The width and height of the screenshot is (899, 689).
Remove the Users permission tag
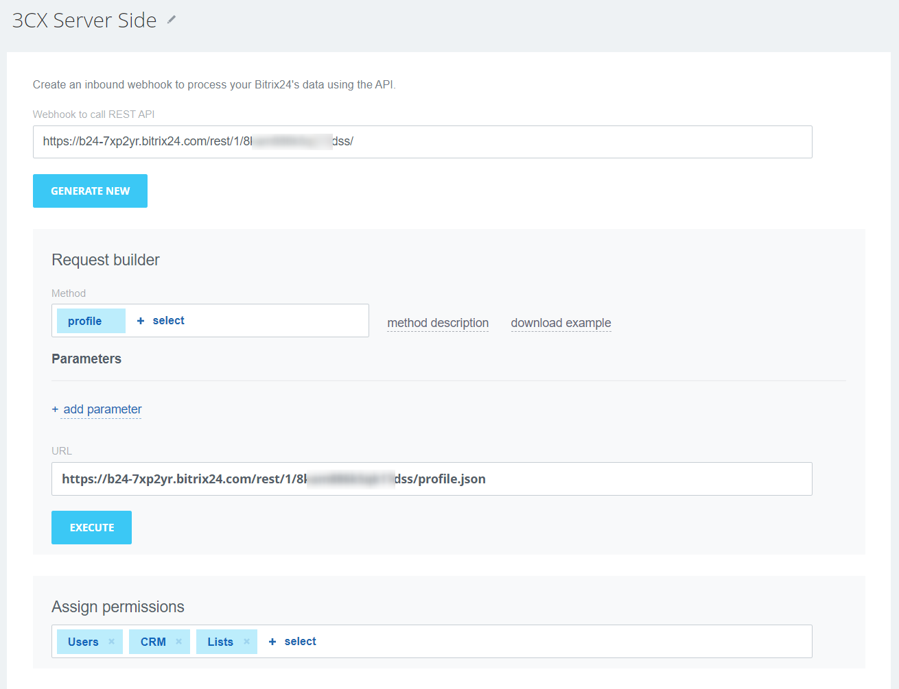[111, 642]
